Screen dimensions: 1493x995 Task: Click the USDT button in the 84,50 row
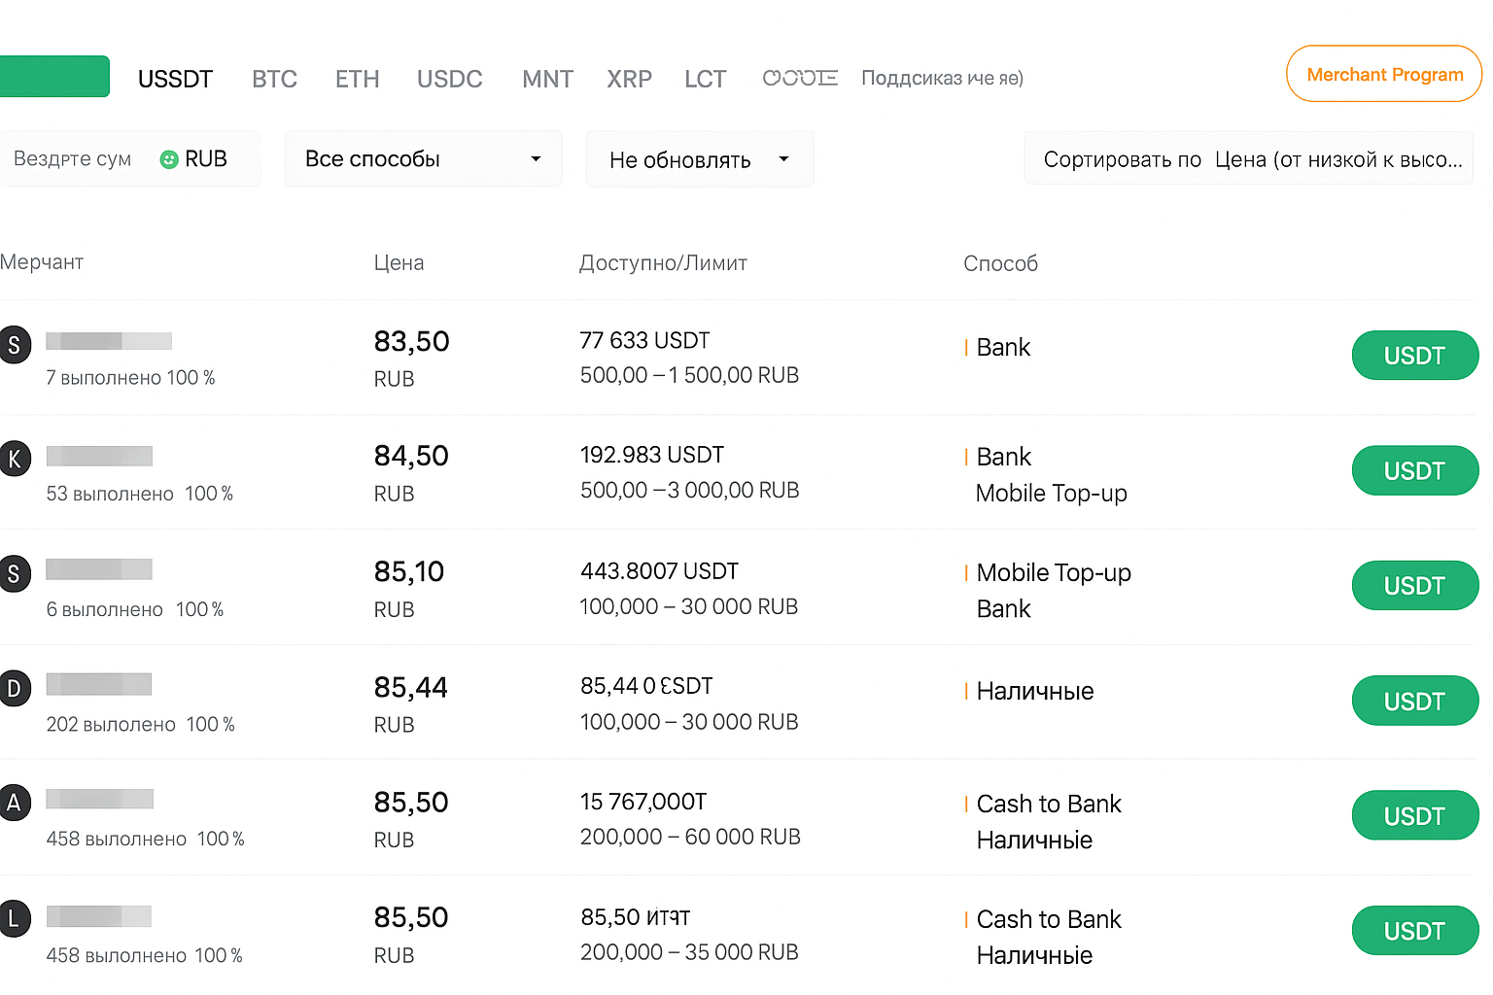point(1415,470)
